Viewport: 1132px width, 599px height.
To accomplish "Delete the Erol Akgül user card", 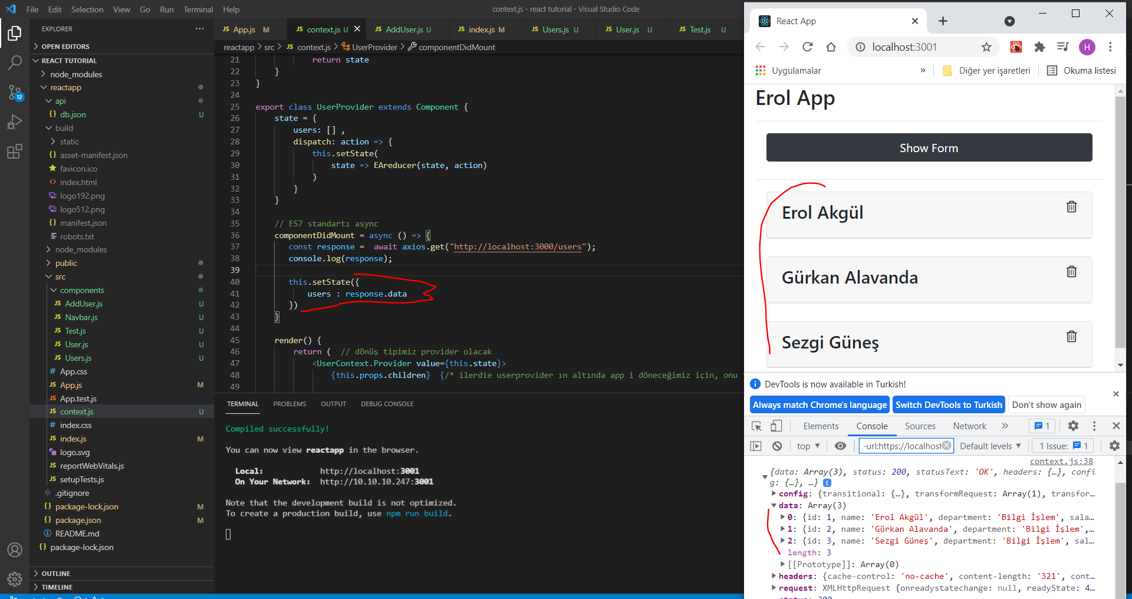I will tap(1071, 207).
